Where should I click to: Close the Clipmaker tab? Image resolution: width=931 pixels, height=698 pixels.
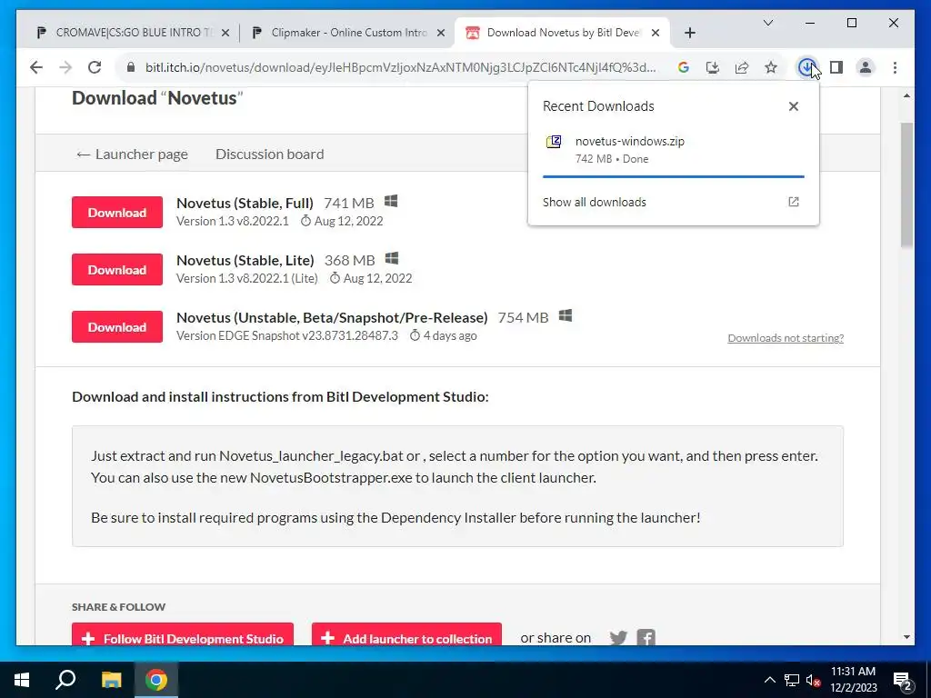(441, 33)
